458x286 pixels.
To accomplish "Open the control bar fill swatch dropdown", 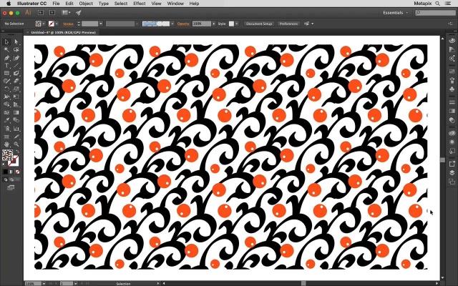I will pos(44,24).
